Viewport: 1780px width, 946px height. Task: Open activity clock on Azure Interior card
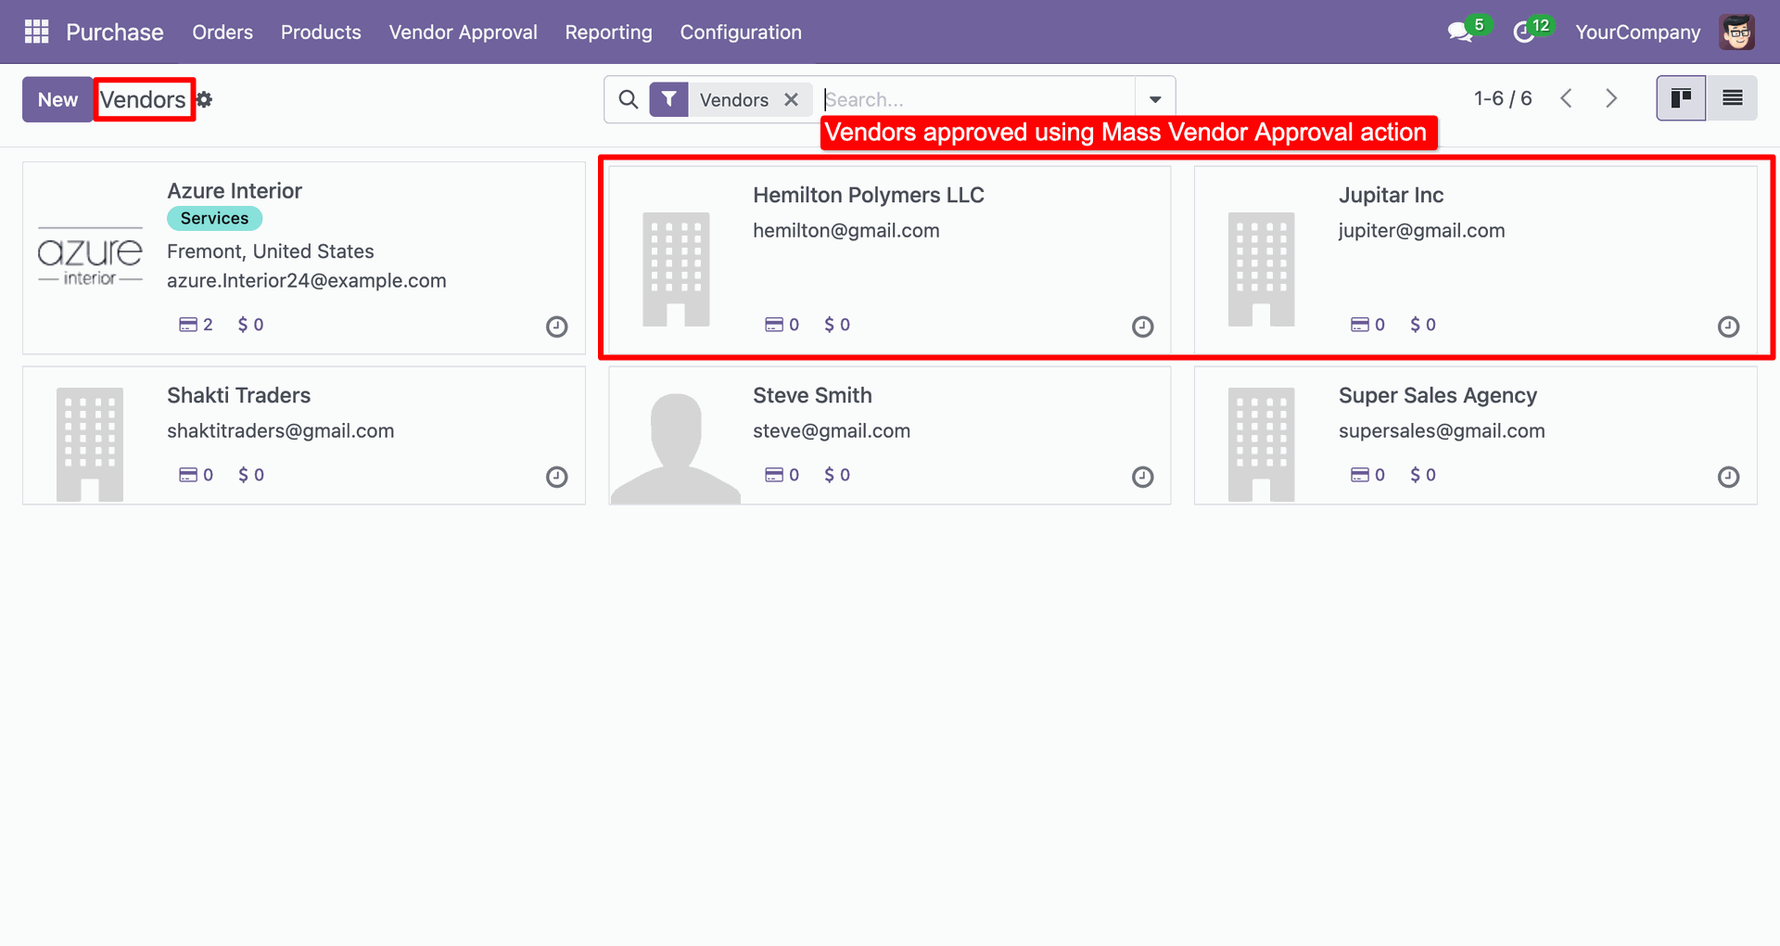(556, 326)
